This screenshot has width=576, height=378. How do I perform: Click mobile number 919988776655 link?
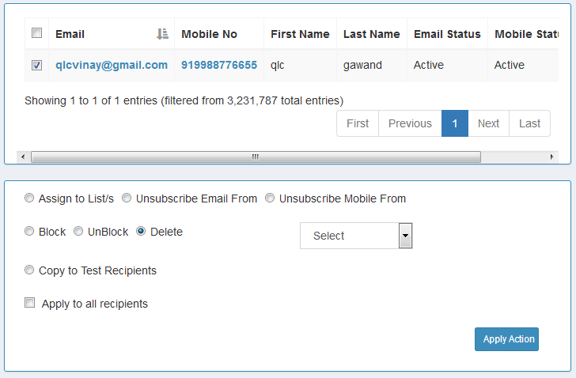tap(219, 65)
